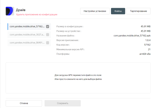This screenshot has height=108, width=155.
Task: Open the Настройки установки tab
Action: [95, 11]
